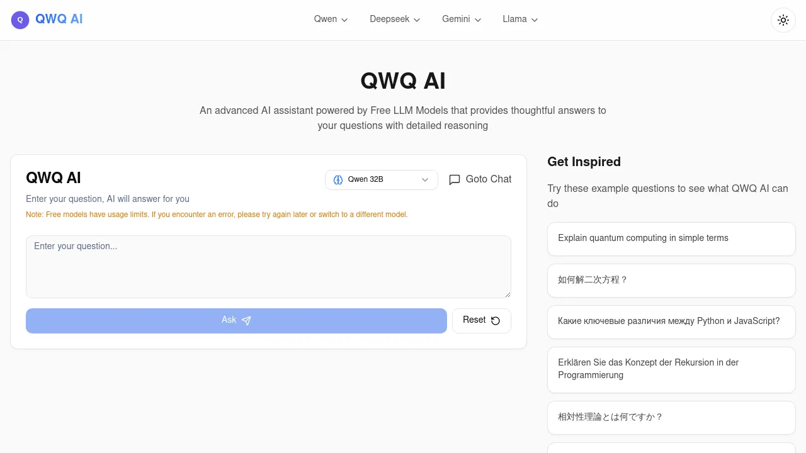Follow the Goto Chat link
Screen dimensions: 806x453
[x=488, y=179]
